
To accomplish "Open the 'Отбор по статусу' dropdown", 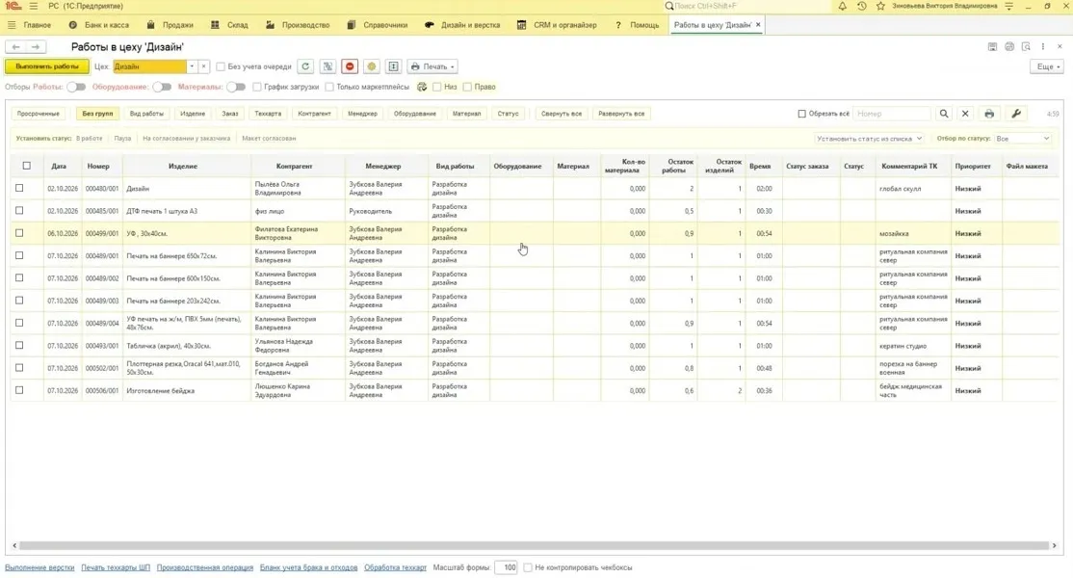I will 1022,138.
